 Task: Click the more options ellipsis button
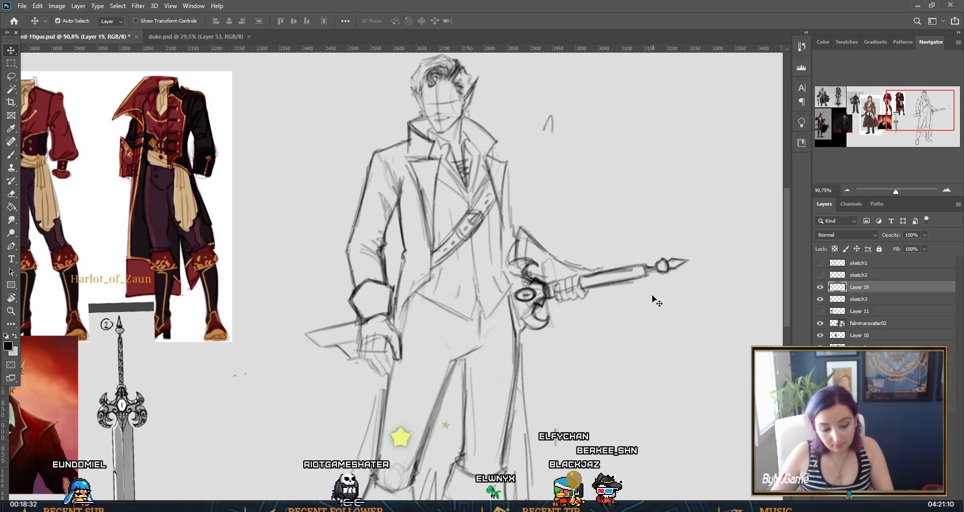pyautogui.click(x=345, y=21)
